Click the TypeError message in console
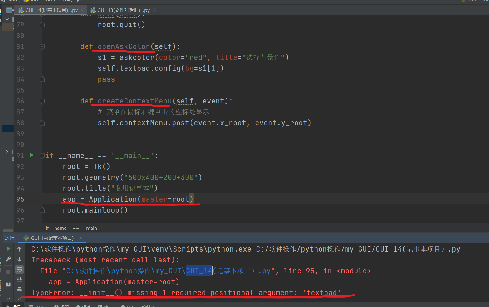Image resolution: width=489 pixels, height=307 pixels. pyautogui.click(x=186, y=293)
